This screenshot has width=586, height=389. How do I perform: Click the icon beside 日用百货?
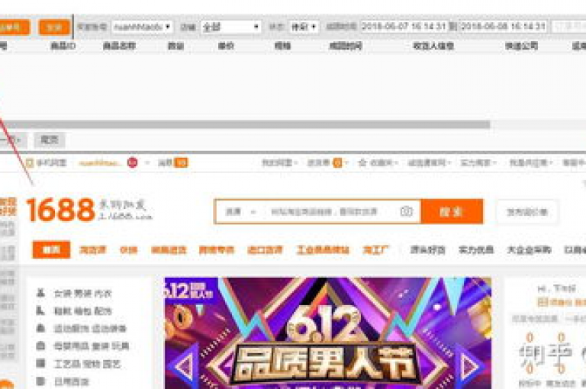(40, 381)
